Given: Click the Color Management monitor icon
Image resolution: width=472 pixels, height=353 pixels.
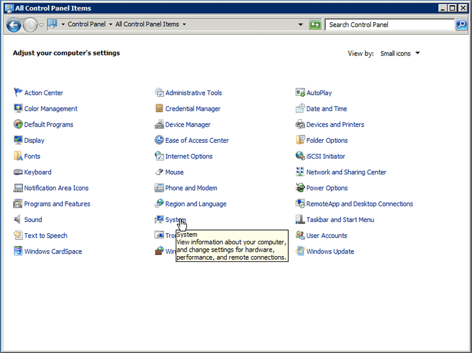Looking at the screenshot, I should click(x=18, y=109).
